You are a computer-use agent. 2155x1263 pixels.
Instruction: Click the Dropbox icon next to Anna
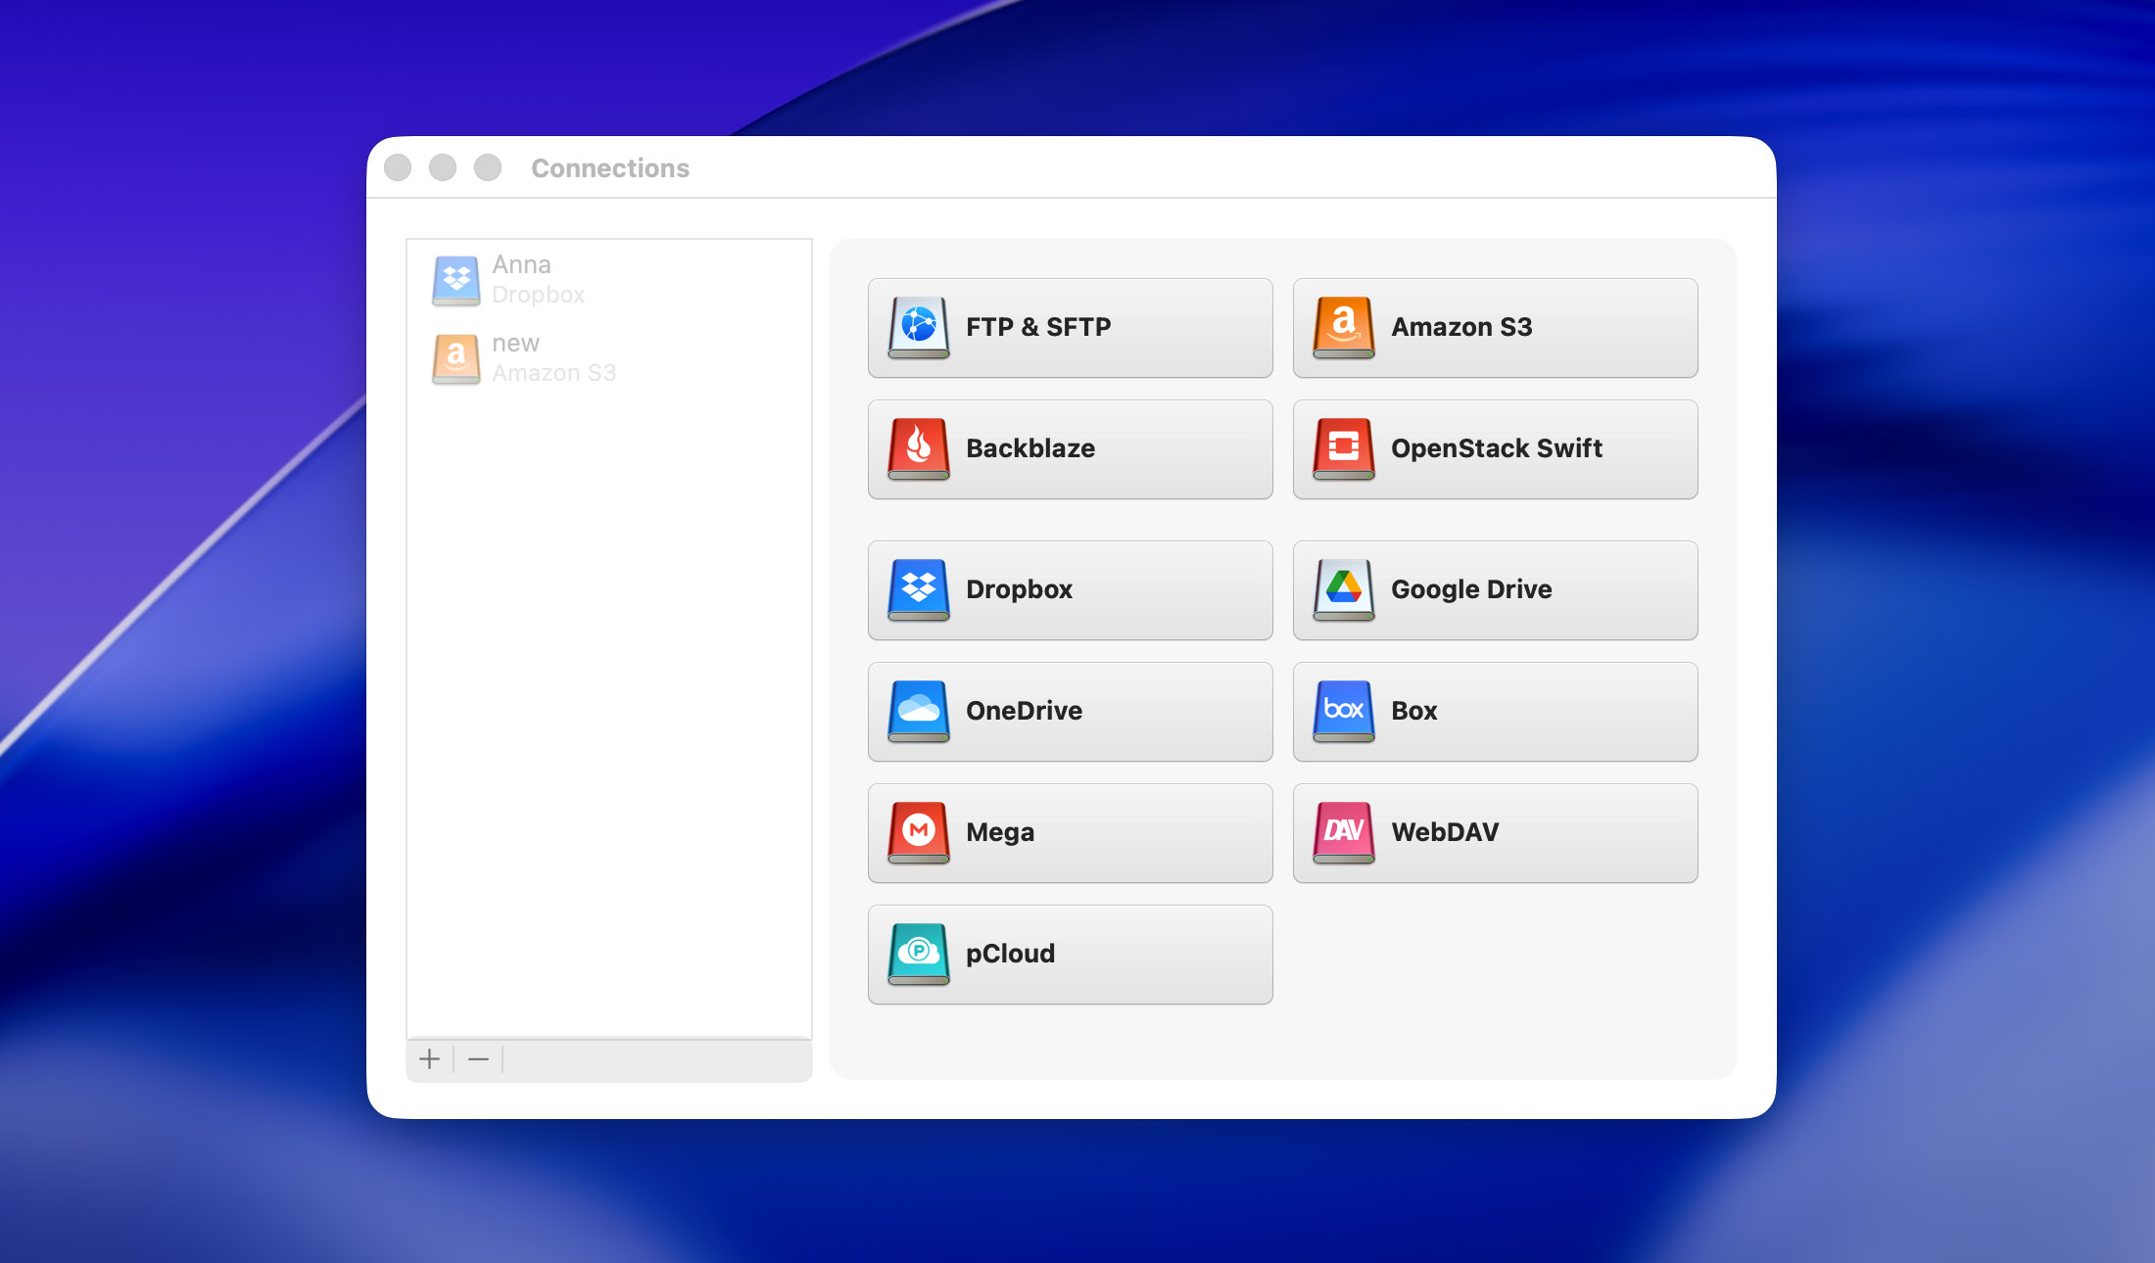(455, 279)
